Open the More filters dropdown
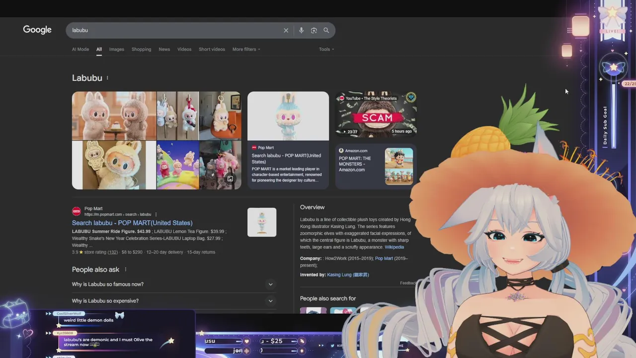Screen dimensions: 636x358 pos(246,49)
